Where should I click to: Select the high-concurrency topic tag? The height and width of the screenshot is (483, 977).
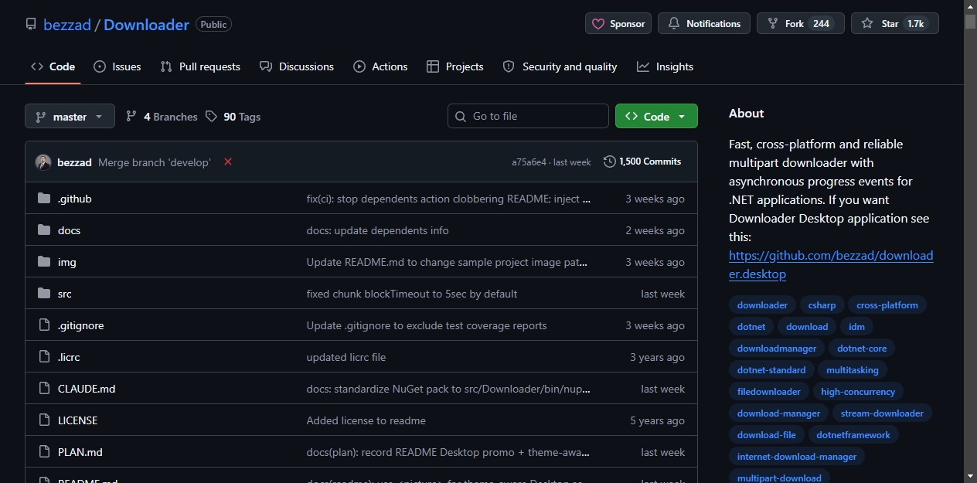click(858, 392)
